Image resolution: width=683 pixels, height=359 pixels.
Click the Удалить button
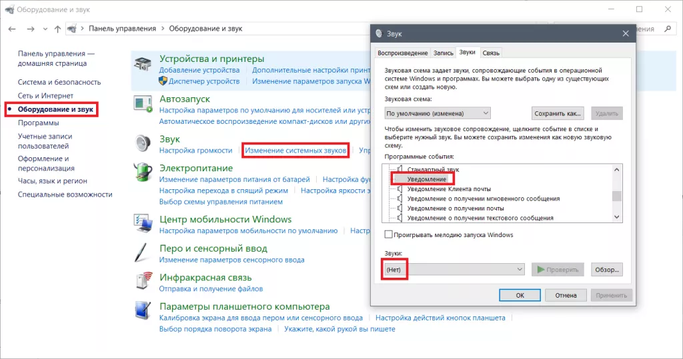(x=607, y=113)
